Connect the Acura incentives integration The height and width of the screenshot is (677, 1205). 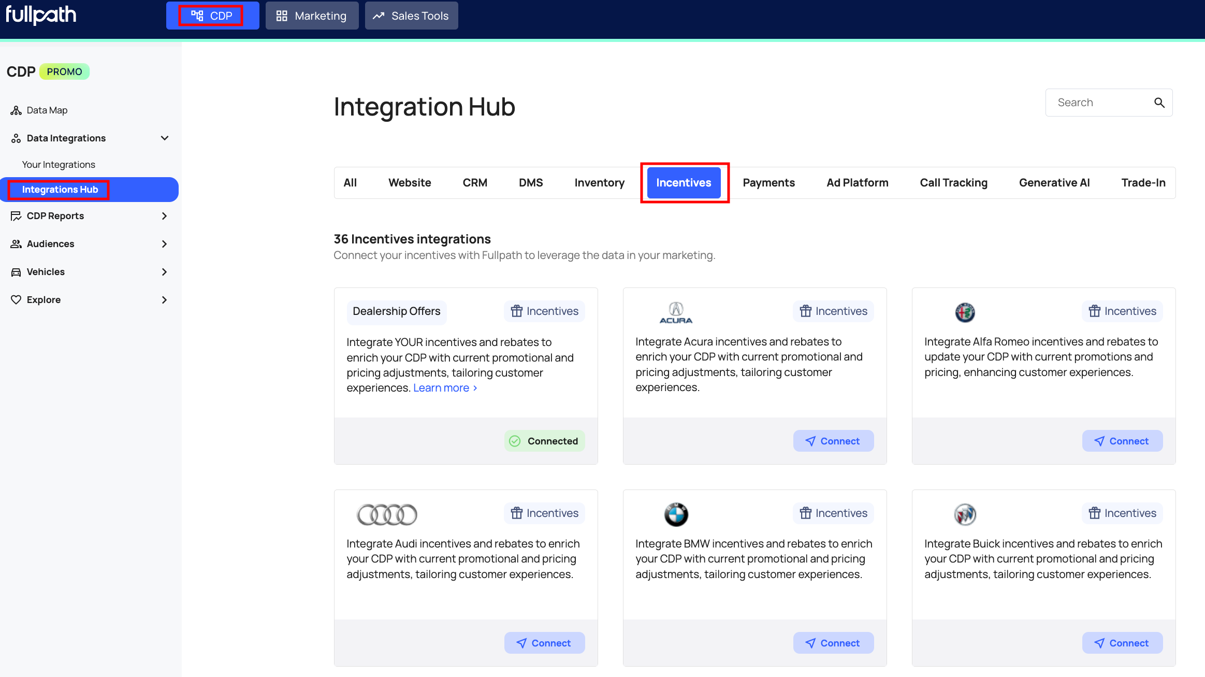833,441
